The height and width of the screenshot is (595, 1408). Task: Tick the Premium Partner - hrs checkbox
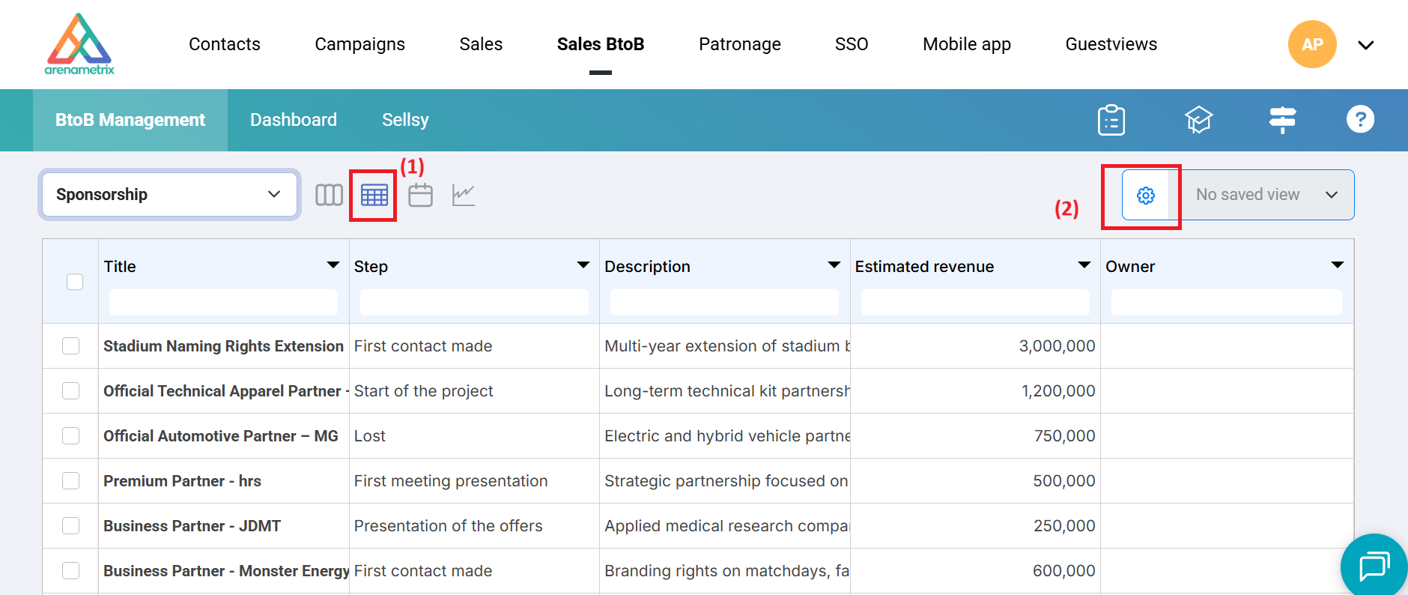(x=71, y=480)
